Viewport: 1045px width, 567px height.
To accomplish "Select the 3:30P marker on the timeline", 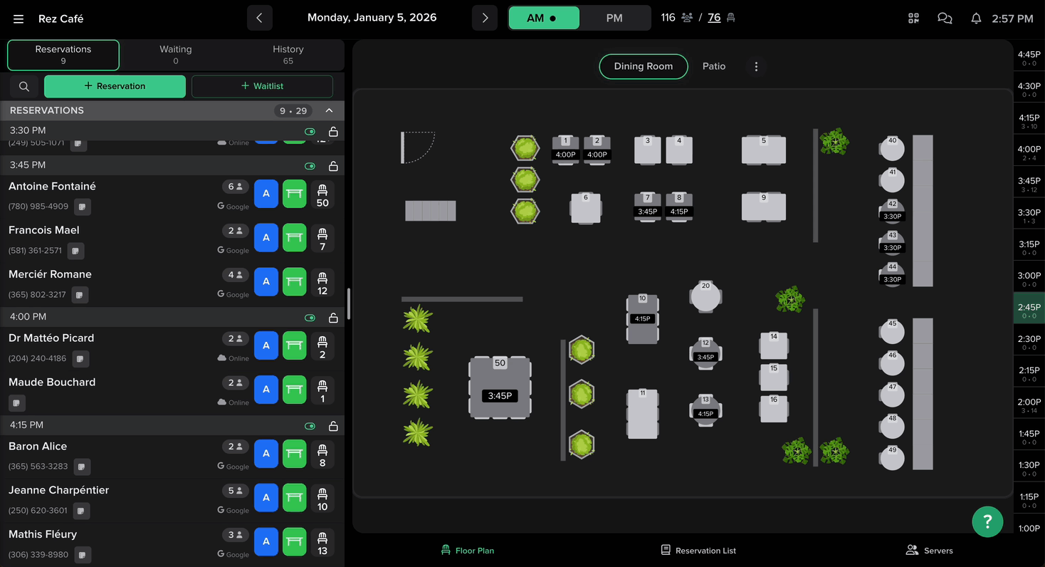I will 1029,216.
